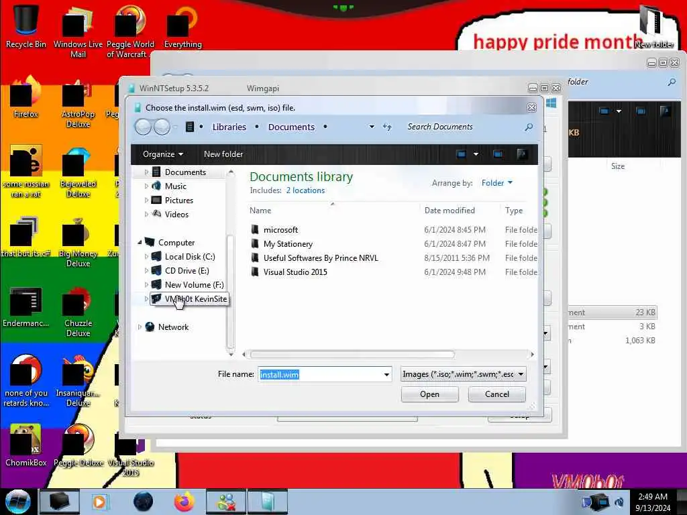Open Arrange by Folder dropdown
The width and height of the screenshot is (687, 515).
point(497,183)
